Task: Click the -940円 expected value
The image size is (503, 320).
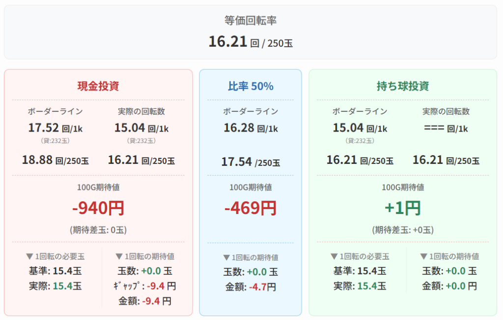Action: [x=98, y=208]
